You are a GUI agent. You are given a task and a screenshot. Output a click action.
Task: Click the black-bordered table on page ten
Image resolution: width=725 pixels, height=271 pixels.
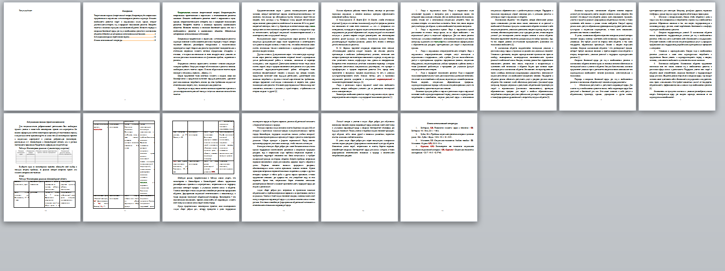point(43,193)
